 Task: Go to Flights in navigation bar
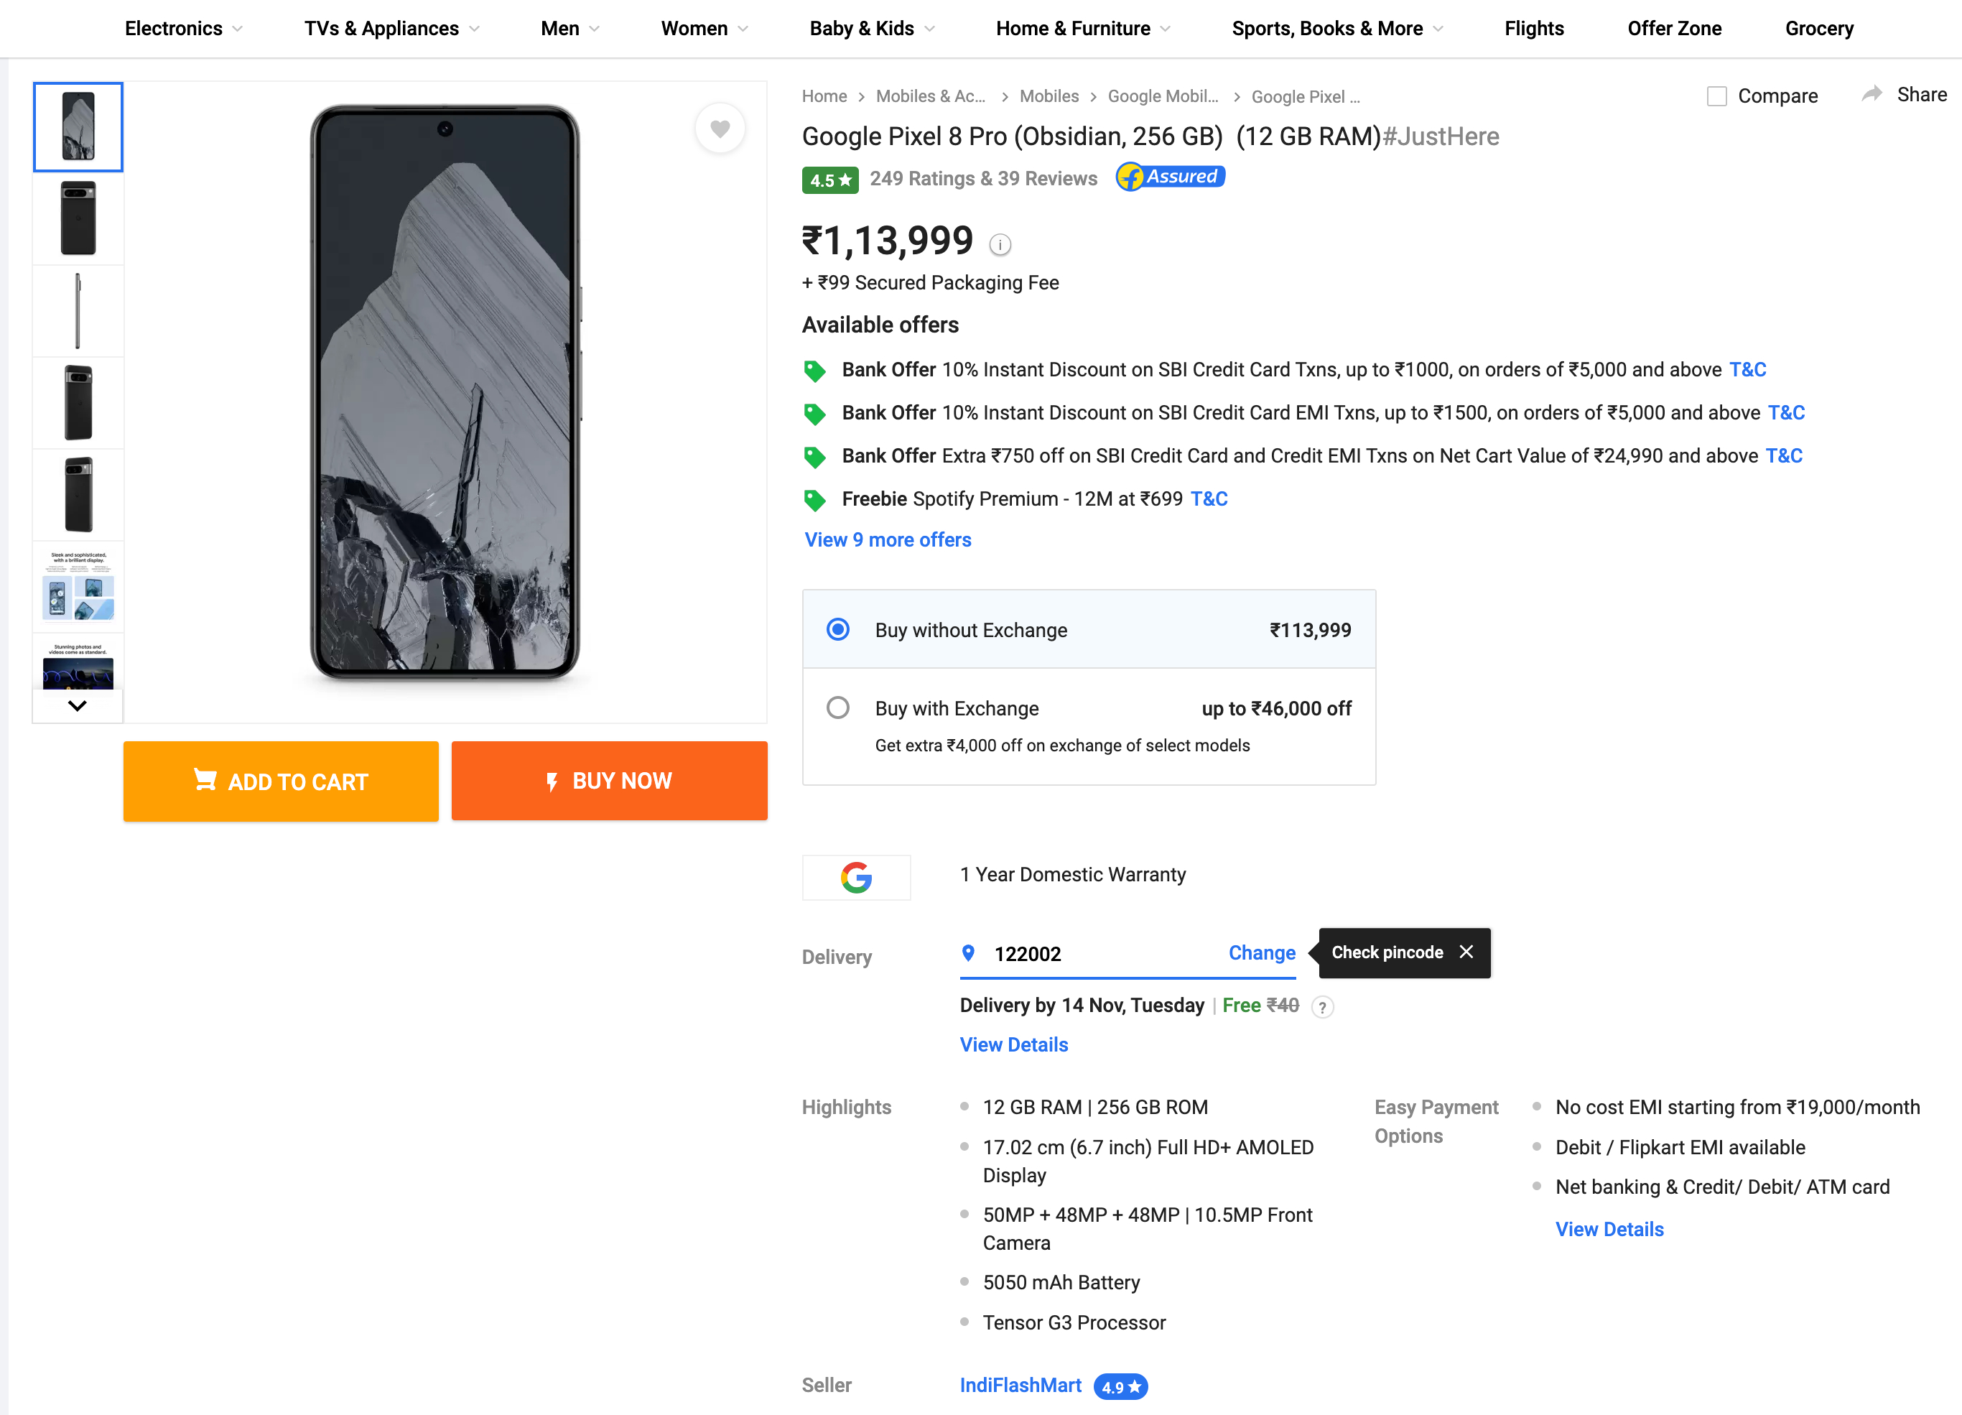1534,29
